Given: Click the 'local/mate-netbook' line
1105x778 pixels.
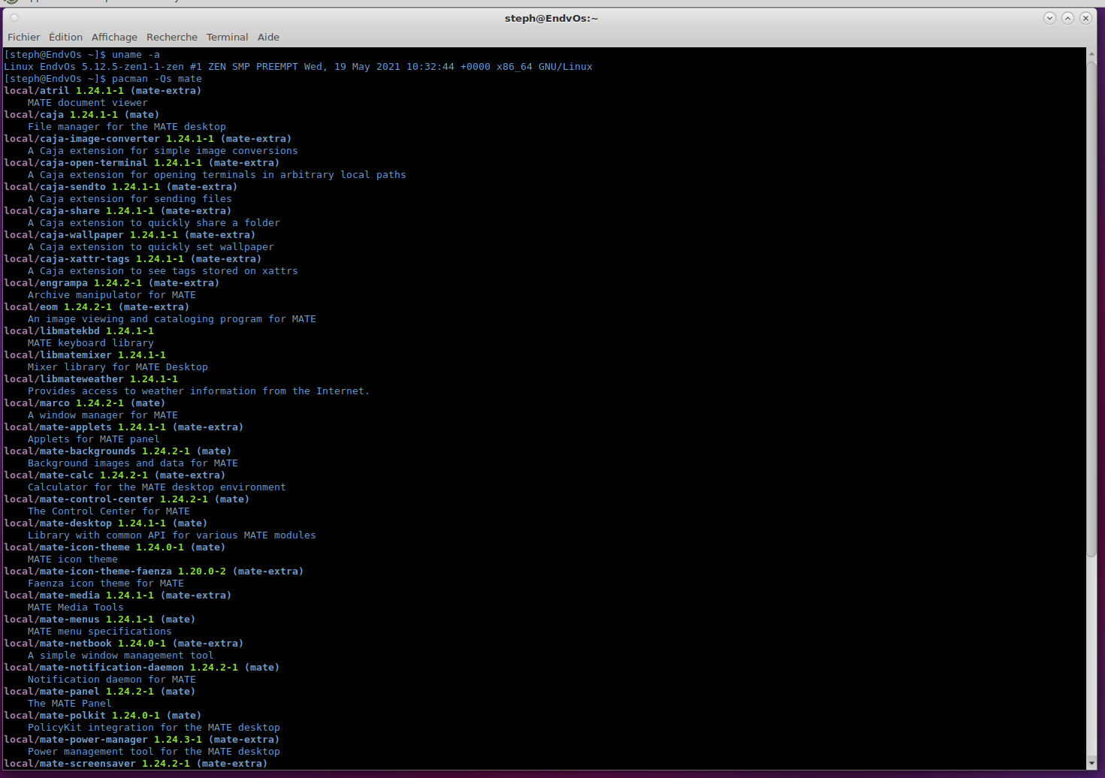Looking at the screenshot, I should [x=123, y=644].
